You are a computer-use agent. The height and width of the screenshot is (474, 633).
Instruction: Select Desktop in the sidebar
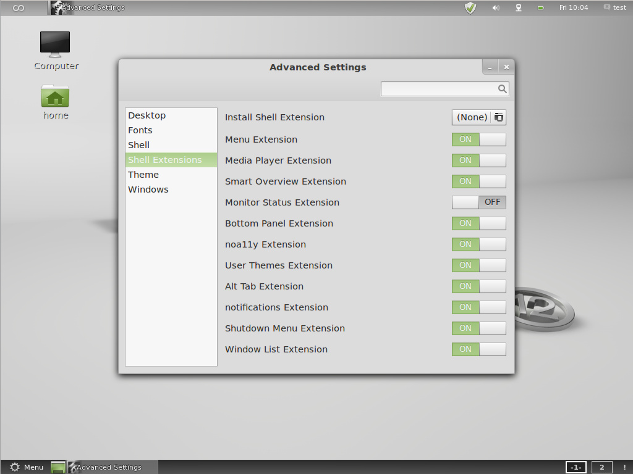pos(171,115)
